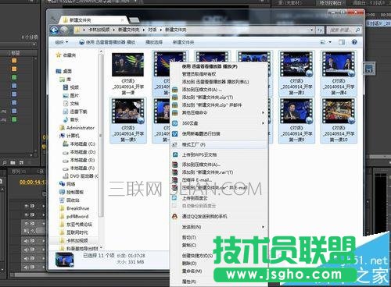Select 迅雷下载 in navigation pane
Image resolution: width=391 pixels, height=287 pixels.
[75, 112]
